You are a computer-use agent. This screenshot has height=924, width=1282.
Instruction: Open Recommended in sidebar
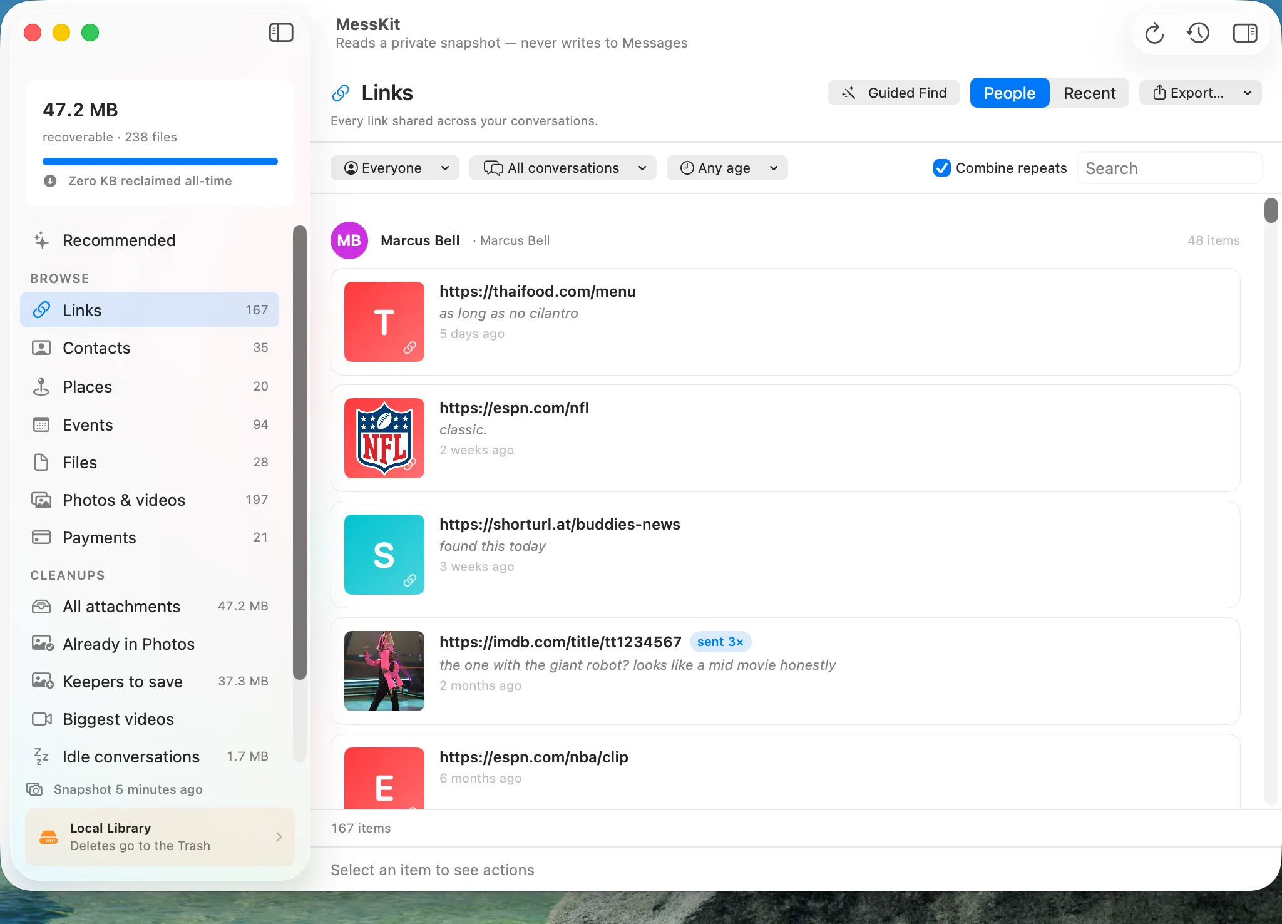coord(150,240)
